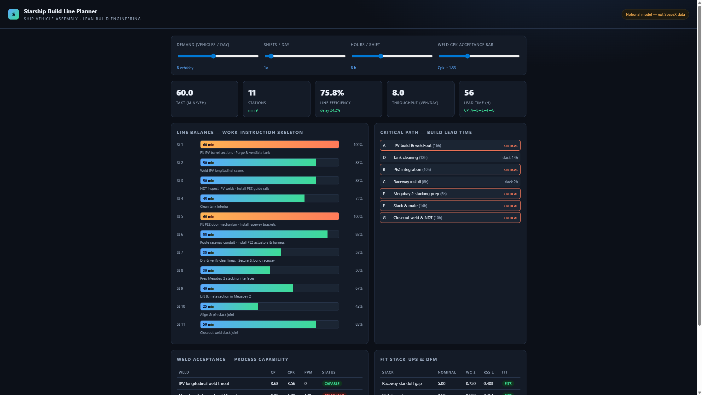
Task: Click 'Raceway standoff gap' row name
Action: click(402, 383)
